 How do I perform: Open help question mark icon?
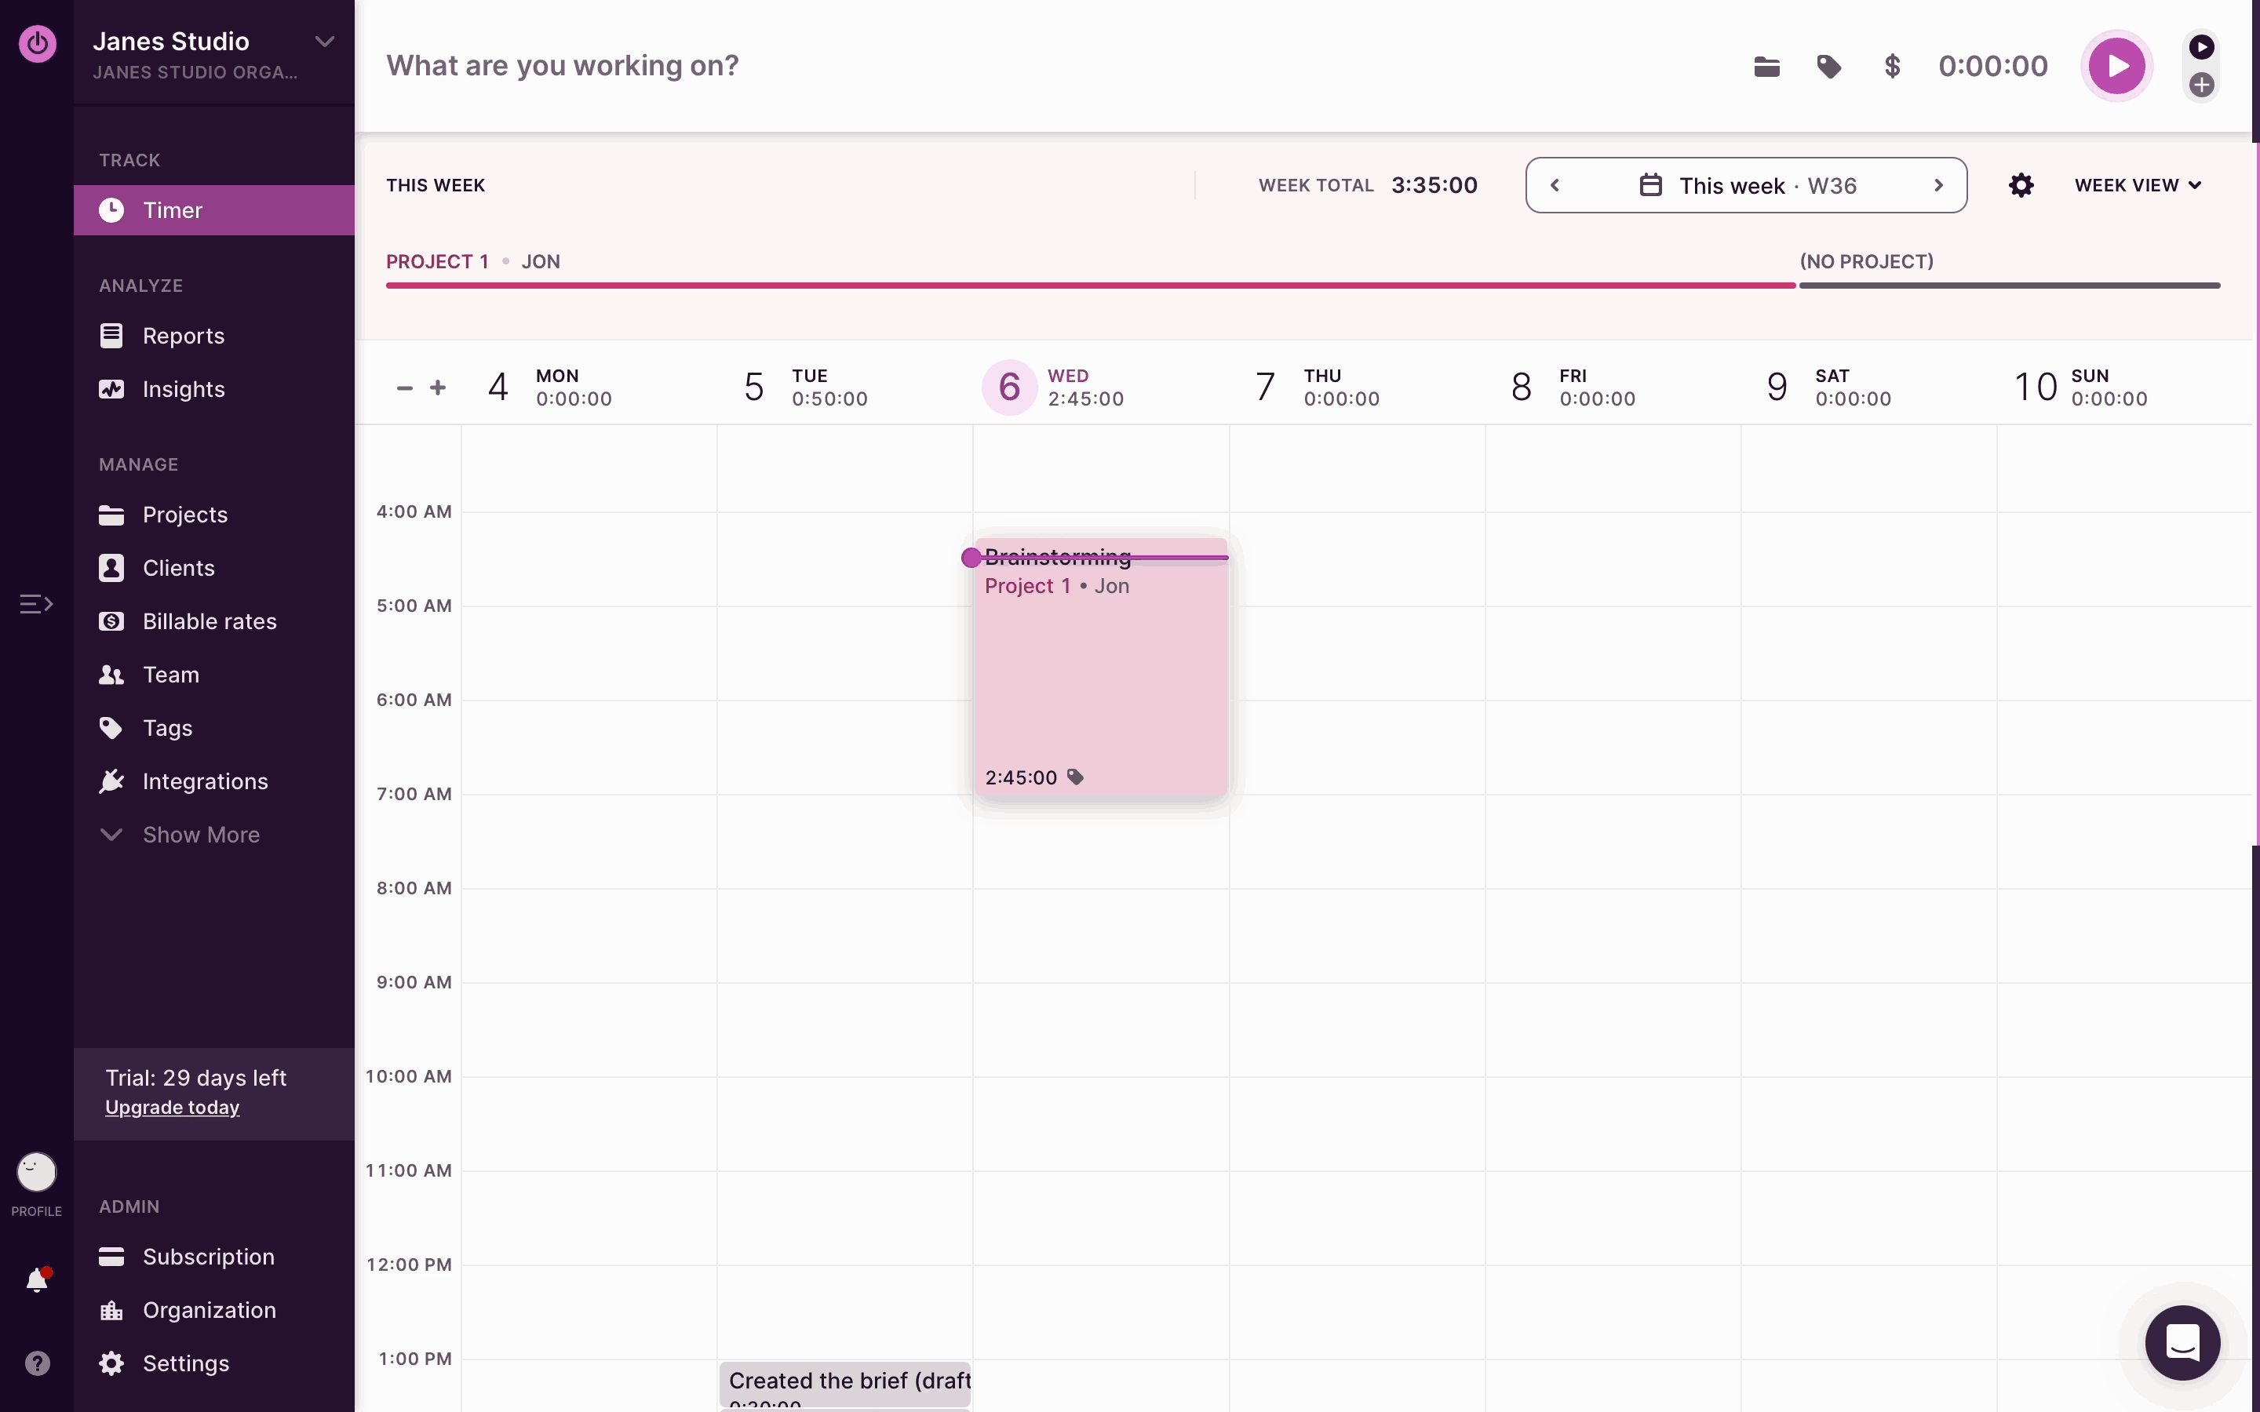[x=36, y=1363]
